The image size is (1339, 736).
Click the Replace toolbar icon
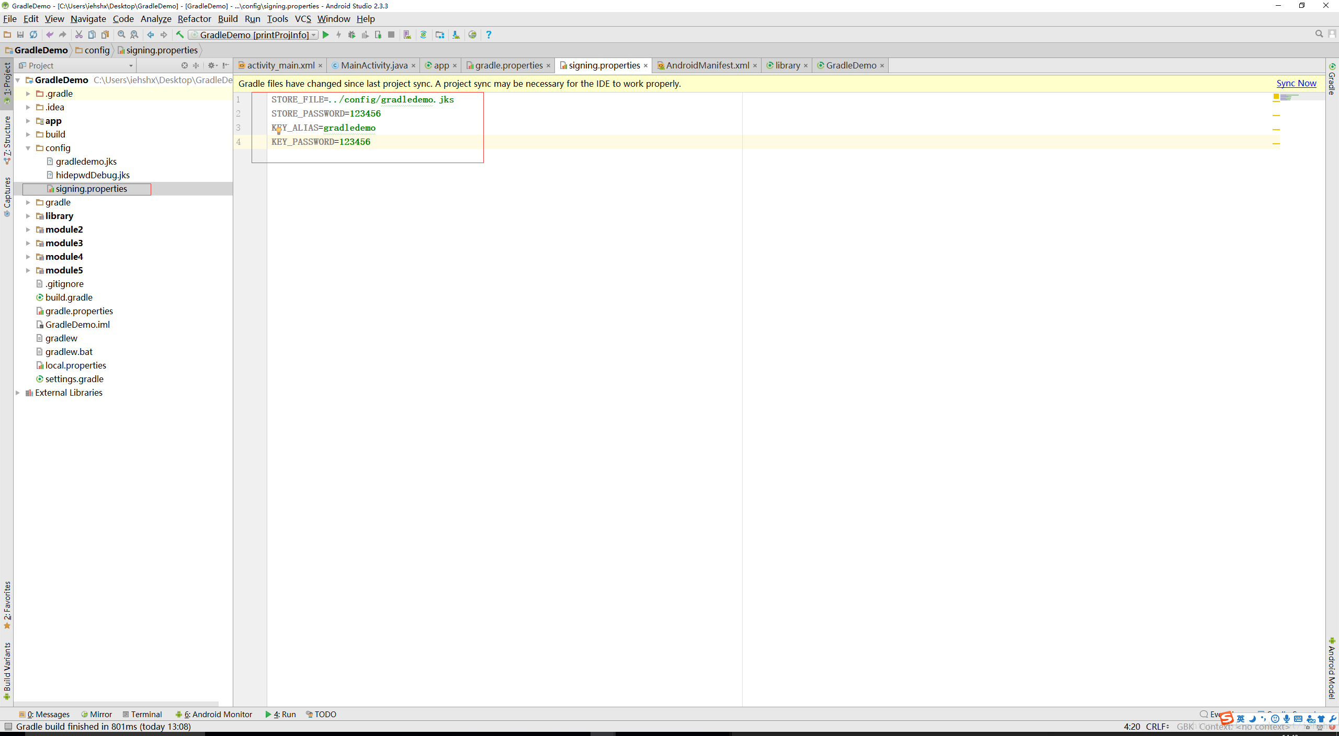(x=134, y=34)
